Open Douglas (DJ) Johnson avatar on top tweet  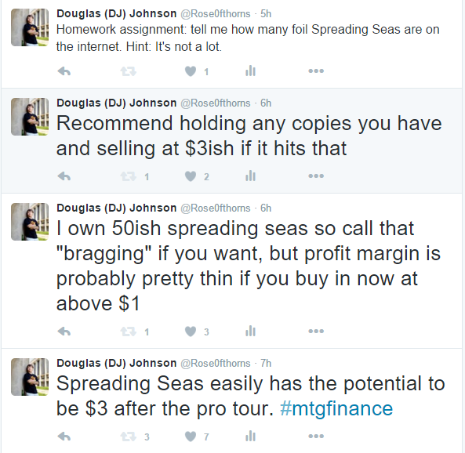30,27
